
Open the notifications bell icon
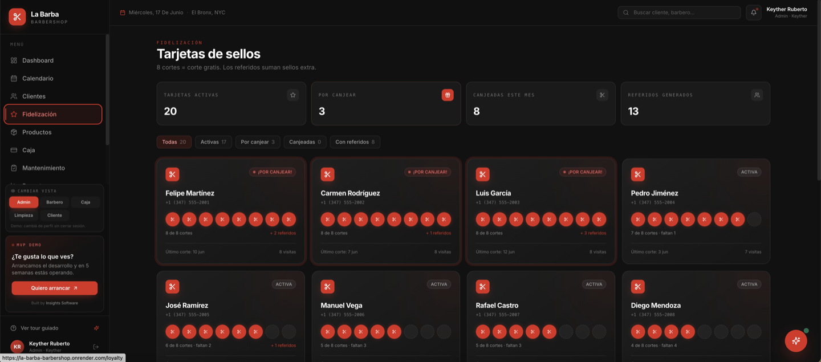point(753,13)
